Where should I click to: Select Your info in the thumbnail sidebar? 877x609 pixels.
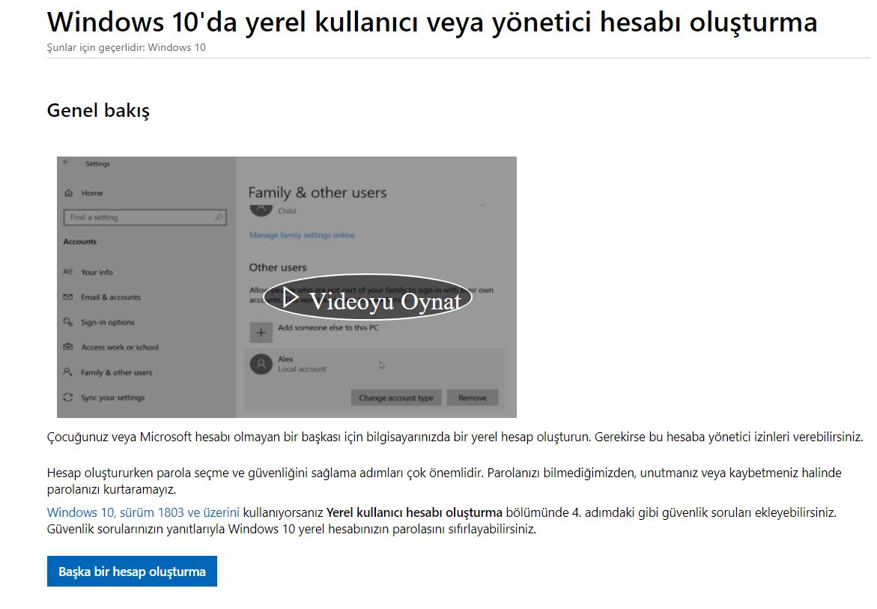tap(97, 273)
